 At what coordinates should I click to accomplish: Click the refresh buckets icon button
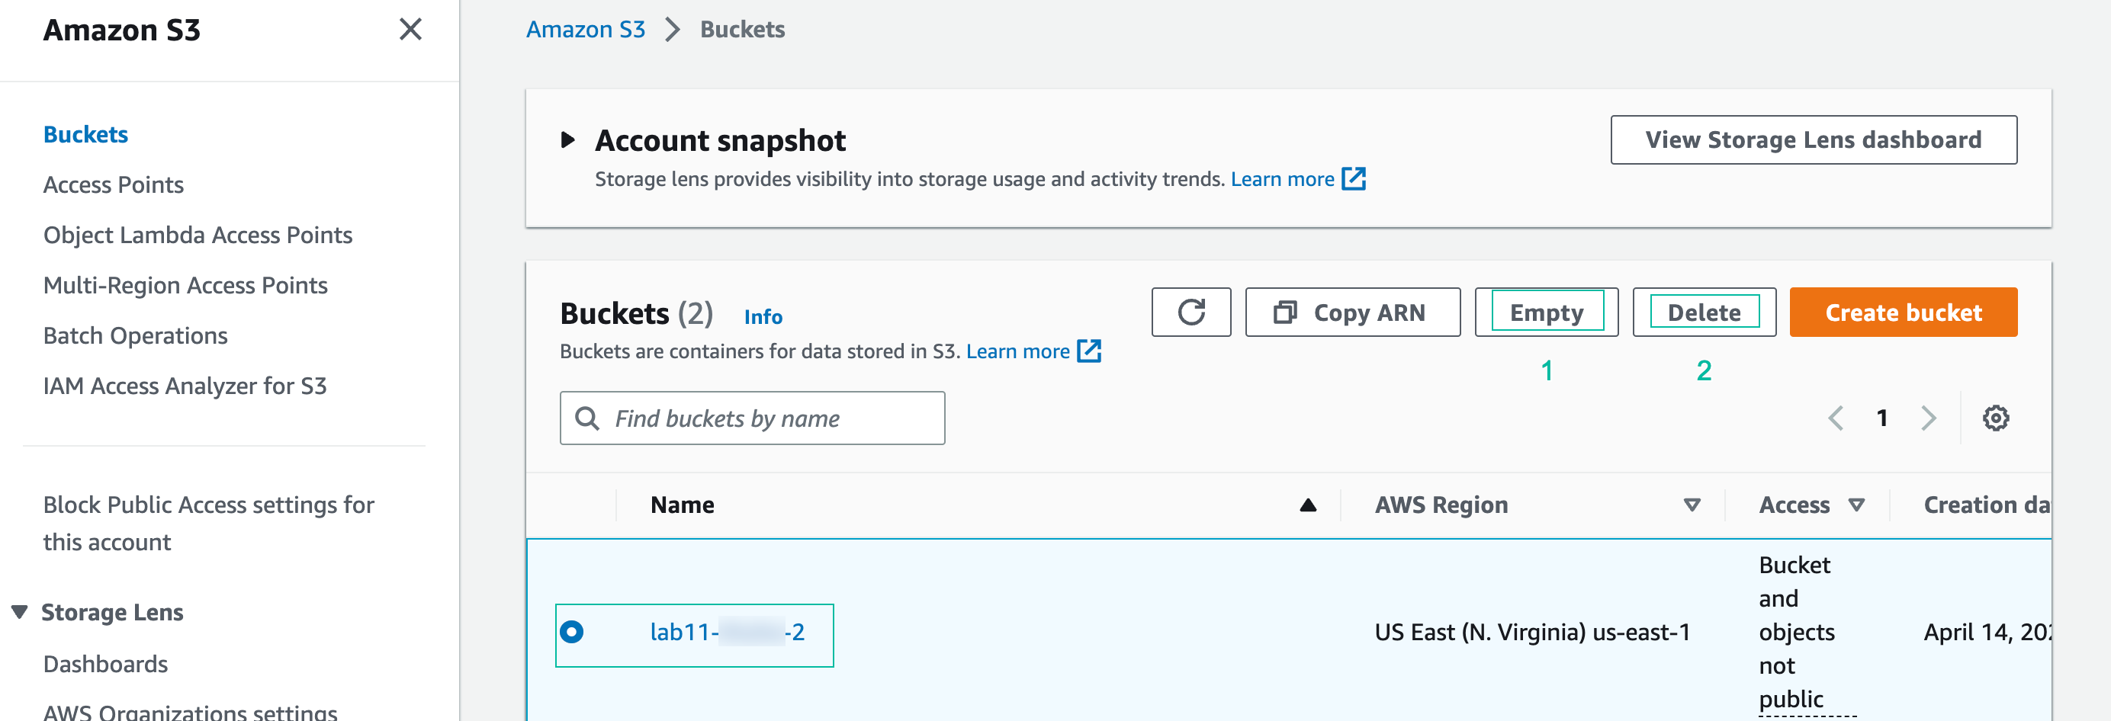point(1190,312)
